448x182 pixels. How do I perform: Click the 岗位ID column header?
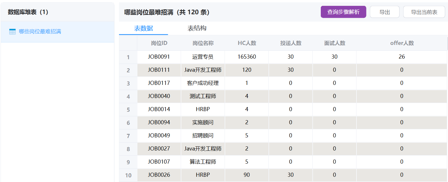pos(159,43)
